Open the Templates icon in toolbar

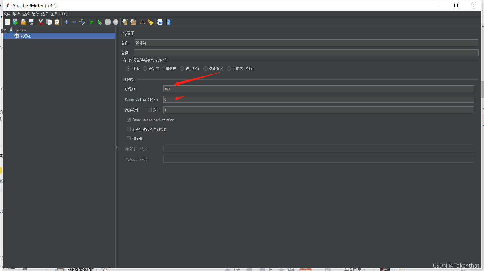pyautogui.click(x=15, y=22)
